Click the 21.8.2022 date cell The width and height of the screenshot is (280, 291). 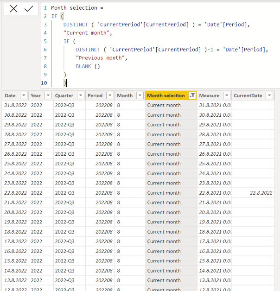tap(15, 202)
